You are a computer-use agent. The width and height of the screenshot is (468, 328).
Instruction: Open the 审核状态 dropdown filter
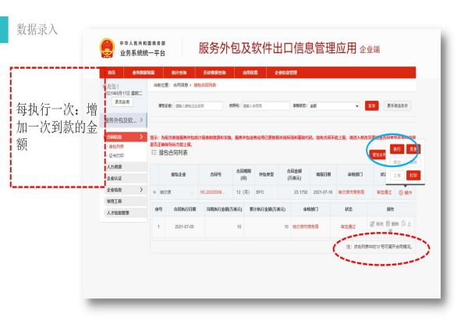pos(335,105)
